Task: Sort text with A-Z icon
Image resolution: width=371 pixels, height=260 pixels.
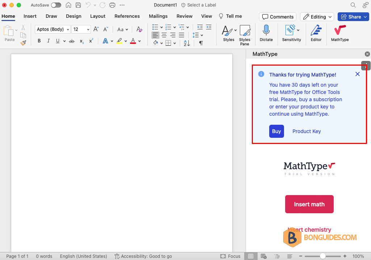Action: [x=187, y=43]
